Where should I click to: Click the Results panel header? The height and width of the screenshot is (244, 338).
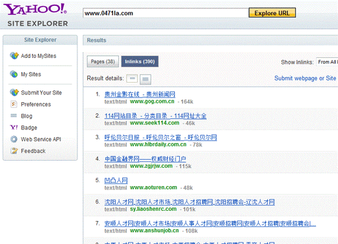tap(211, 40)
